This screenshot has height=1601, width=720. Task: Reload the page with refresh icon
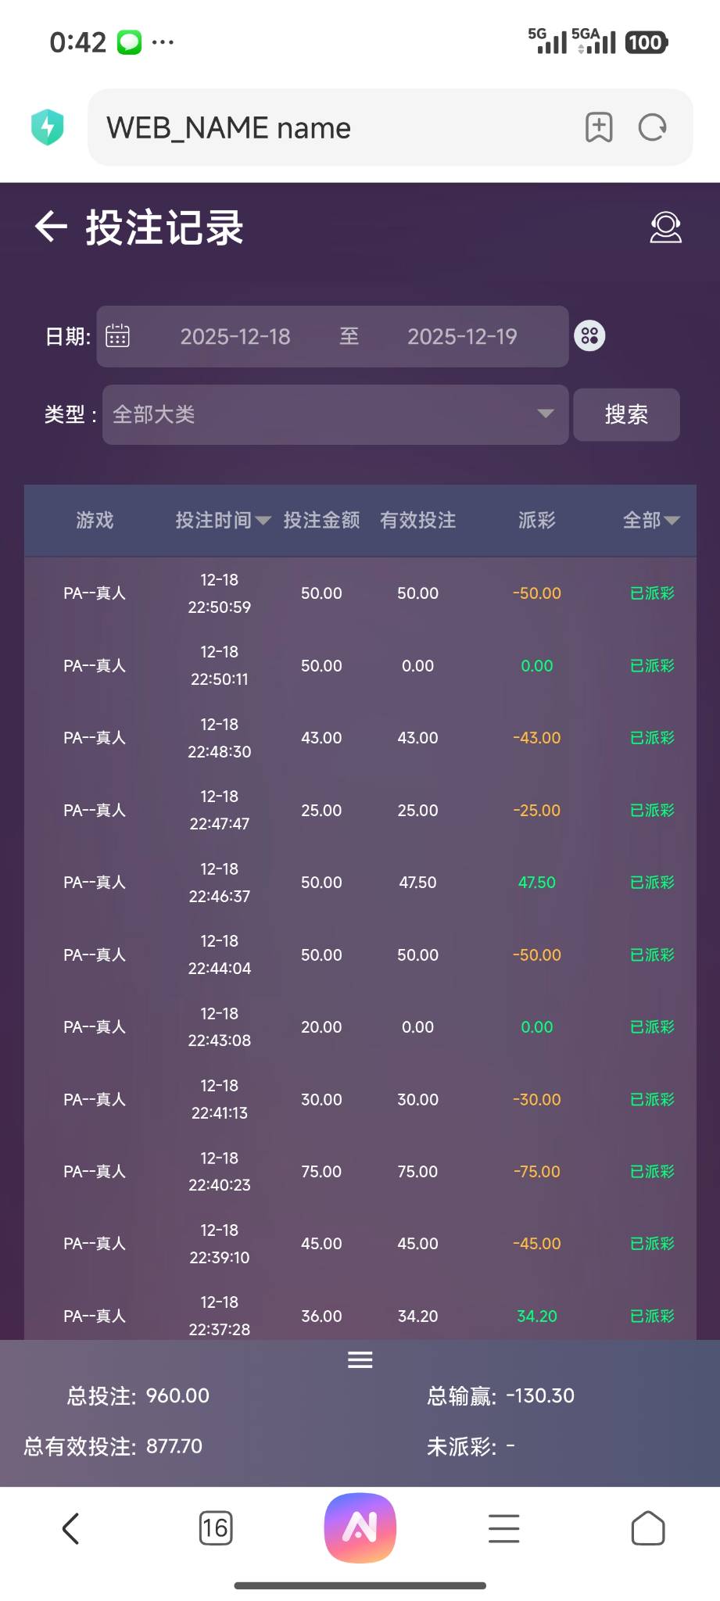click(652, 127)
